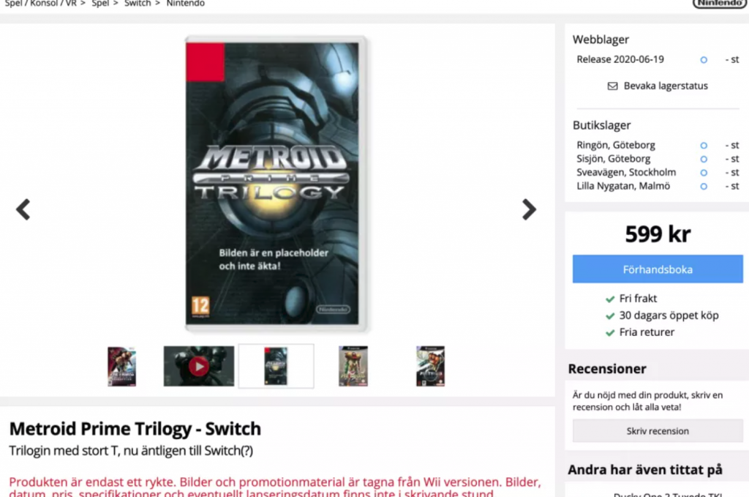Click the stock count for Lilla Nygatan, Malmö
Screen dimensions: 749x497
(x=731, y=187)
